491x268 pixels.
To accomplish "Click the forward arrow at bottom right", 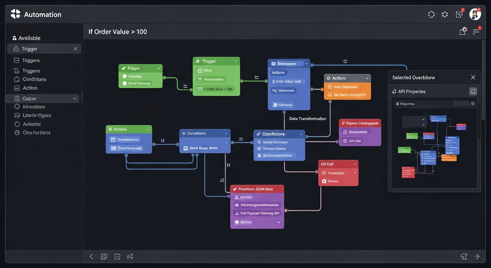I will pyautogui.click(x=477, y=256).
